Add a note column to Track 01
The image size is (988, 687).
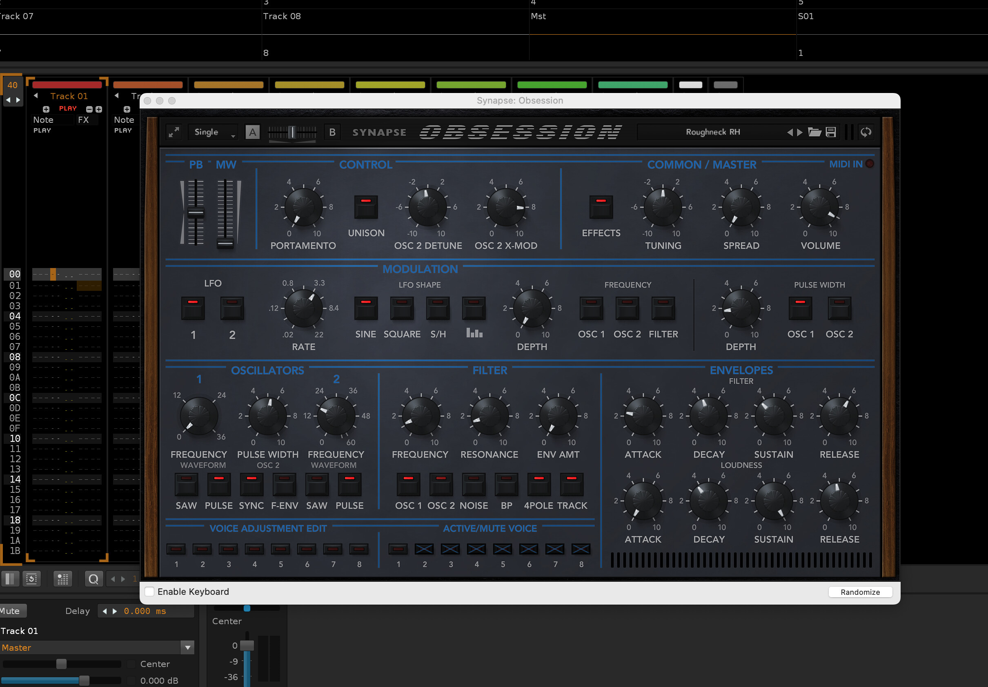pos(46,109)
